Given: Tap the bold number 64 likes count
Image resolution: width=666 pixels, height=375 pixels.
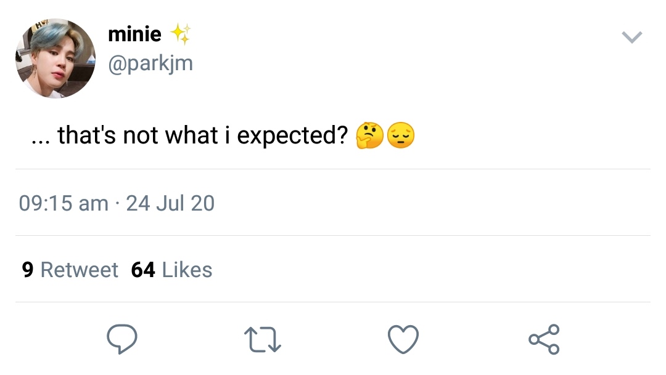Looking at the screenshot, I should [x=143, y=270].
